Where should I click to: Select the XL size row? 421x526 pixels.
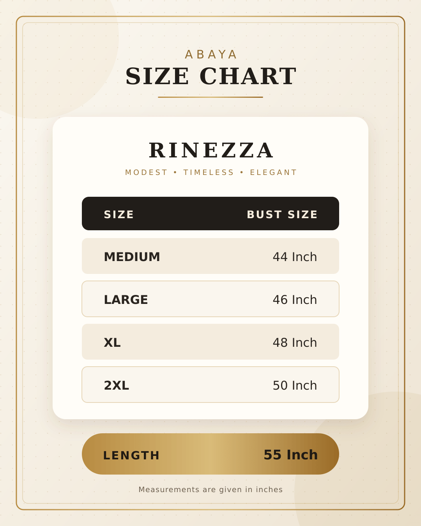coord(210,342)
